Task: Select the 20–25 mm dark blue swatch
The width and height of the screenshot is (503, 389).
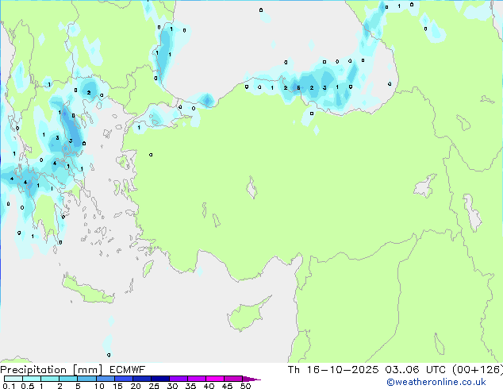Action: pyautogui.click(x=141, y=379)
